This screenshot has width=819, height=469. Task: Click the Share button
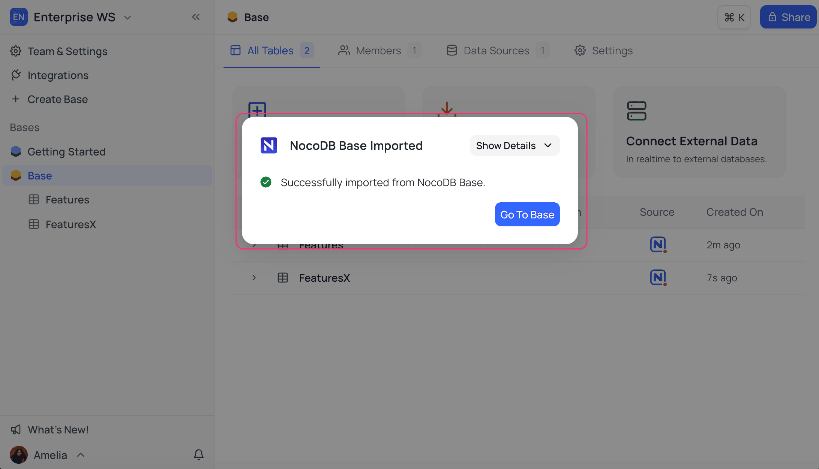tap(788, 17)
